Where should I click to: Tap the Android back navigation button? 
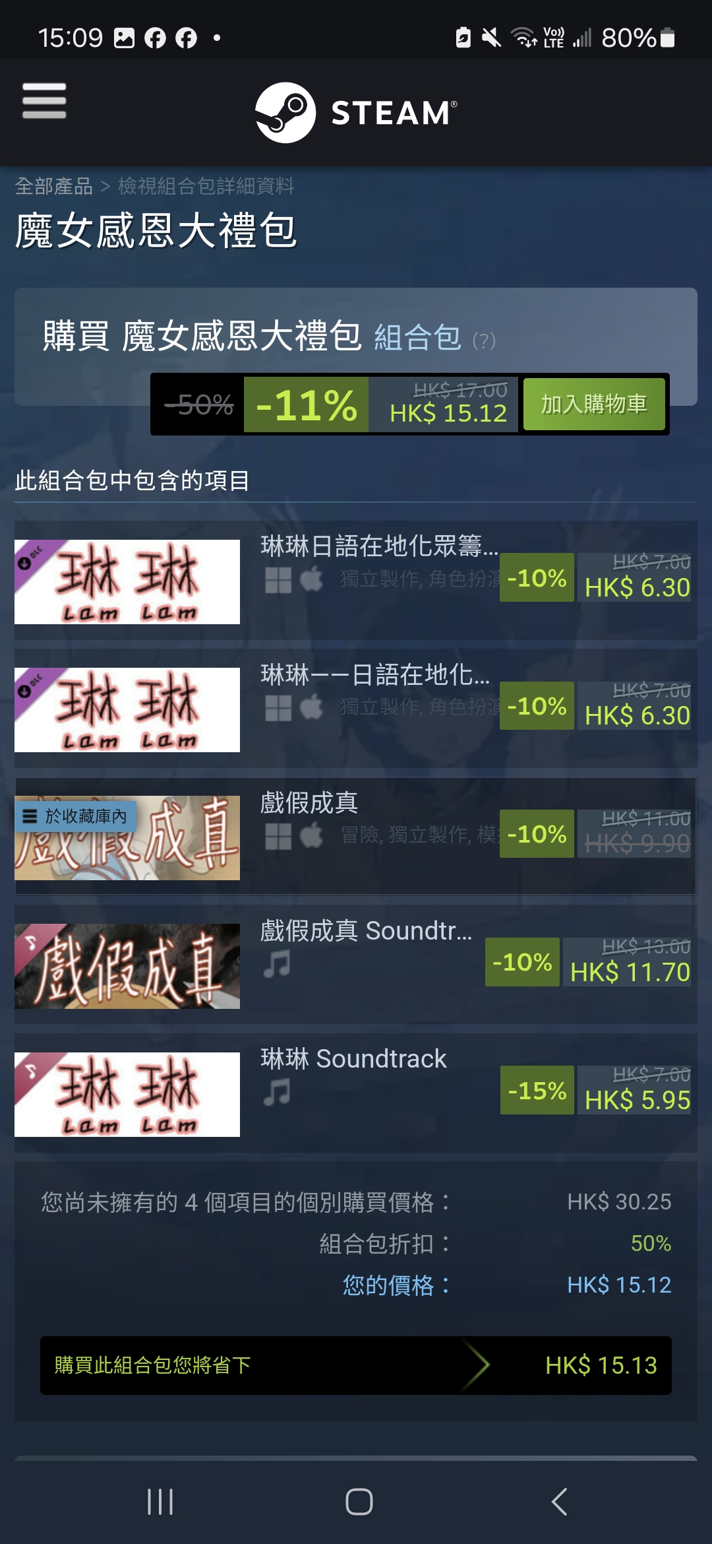(559, 1502)
